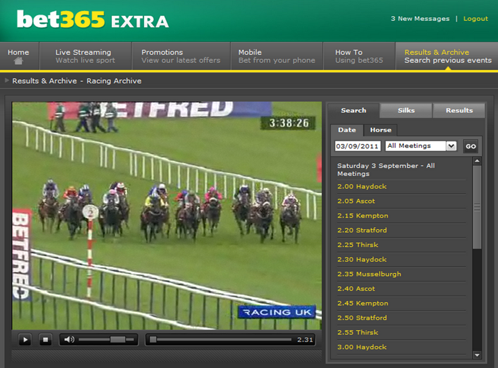Image resolution: width=498 pixels, height=368 pixels.
Task: Open the 2.05 Ascot race
Action: (x=356, y=201)
